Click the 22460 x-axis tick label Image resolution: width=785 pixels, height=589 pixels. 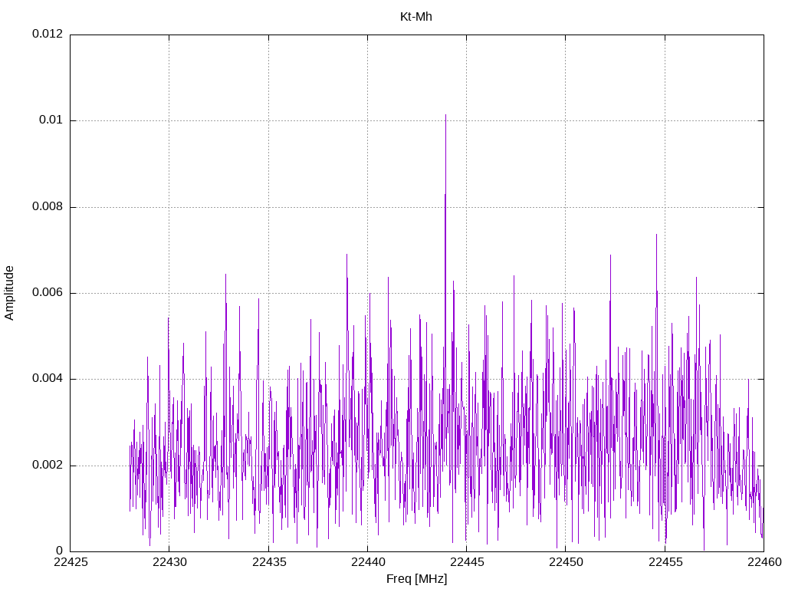click(764, 562)
